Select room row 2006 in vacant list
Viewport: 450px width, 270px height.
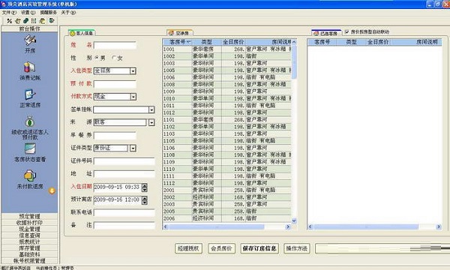(226, 218)
